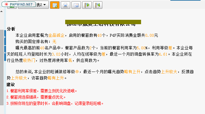Select third red suggestion about 登录时长
Viewport: 205px width, 114px height.
point(55,103)
